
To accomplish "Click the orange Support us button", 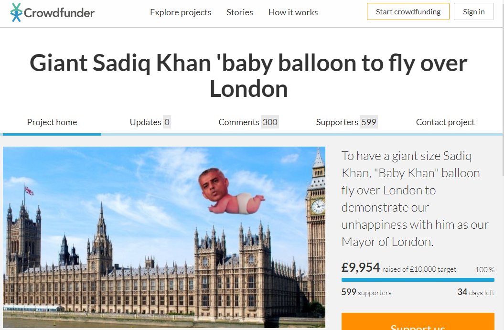I will (418, 321).
